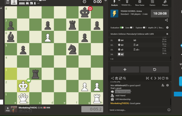Viewport: 182px width, 116px height.
Task: Click the reload circular arrow icon
Action: [163, 78]
